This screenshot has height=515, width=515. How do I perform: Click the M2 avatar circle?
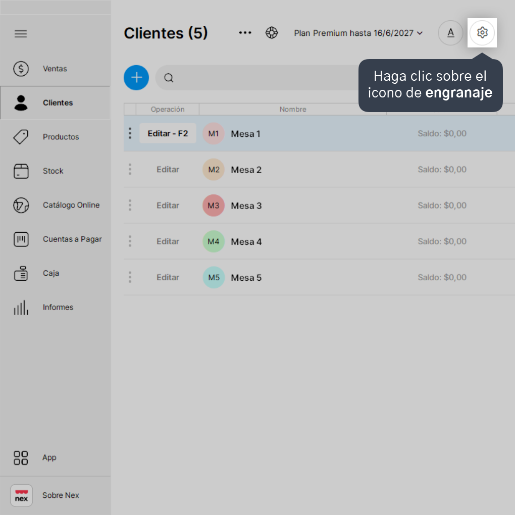pos(214,170)
